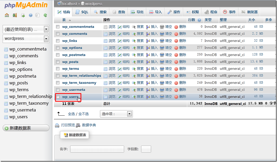This screenshot has height=162, width=277.
Task: Click the wordpress breadcrumb link
Action: 94,4
